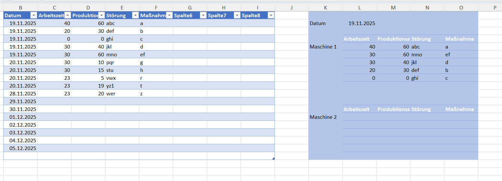Open the Produktion column filter dropdown
The width and height of the screenshot is (502, 181).
101,15
